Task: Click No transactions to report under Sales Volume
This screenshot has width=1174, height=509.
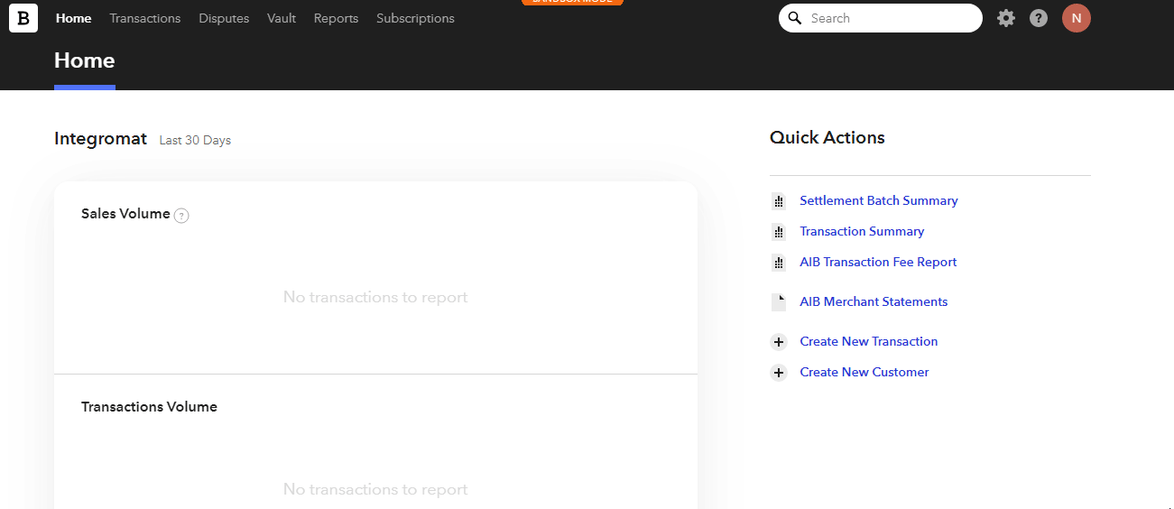Action: click(375, 297)
